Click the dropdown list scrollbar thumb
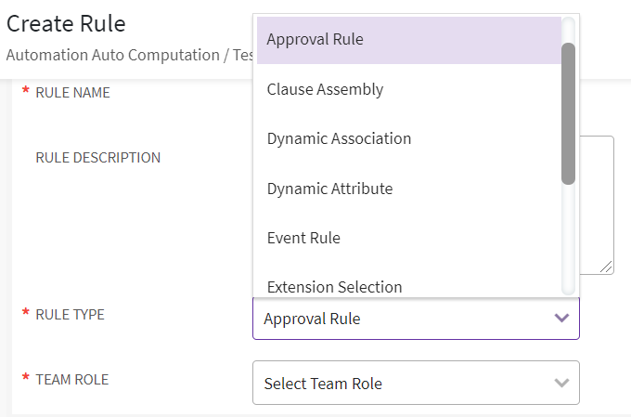Screen dimensions: 631x417 coord(569,111)
